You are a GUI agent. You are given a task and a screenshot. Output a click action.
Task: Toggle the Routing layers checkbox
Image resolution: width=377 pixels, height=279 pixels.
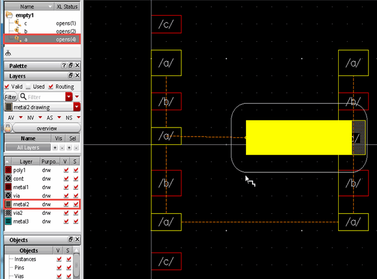(51, 86)
